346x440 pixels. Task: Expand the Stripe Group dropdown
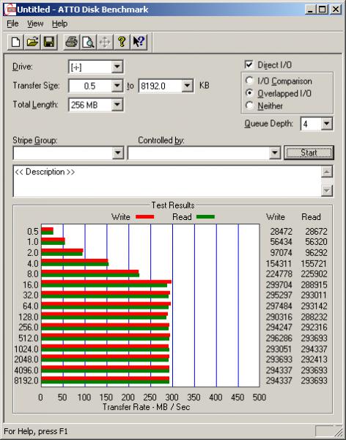click(x=118, y=153)
